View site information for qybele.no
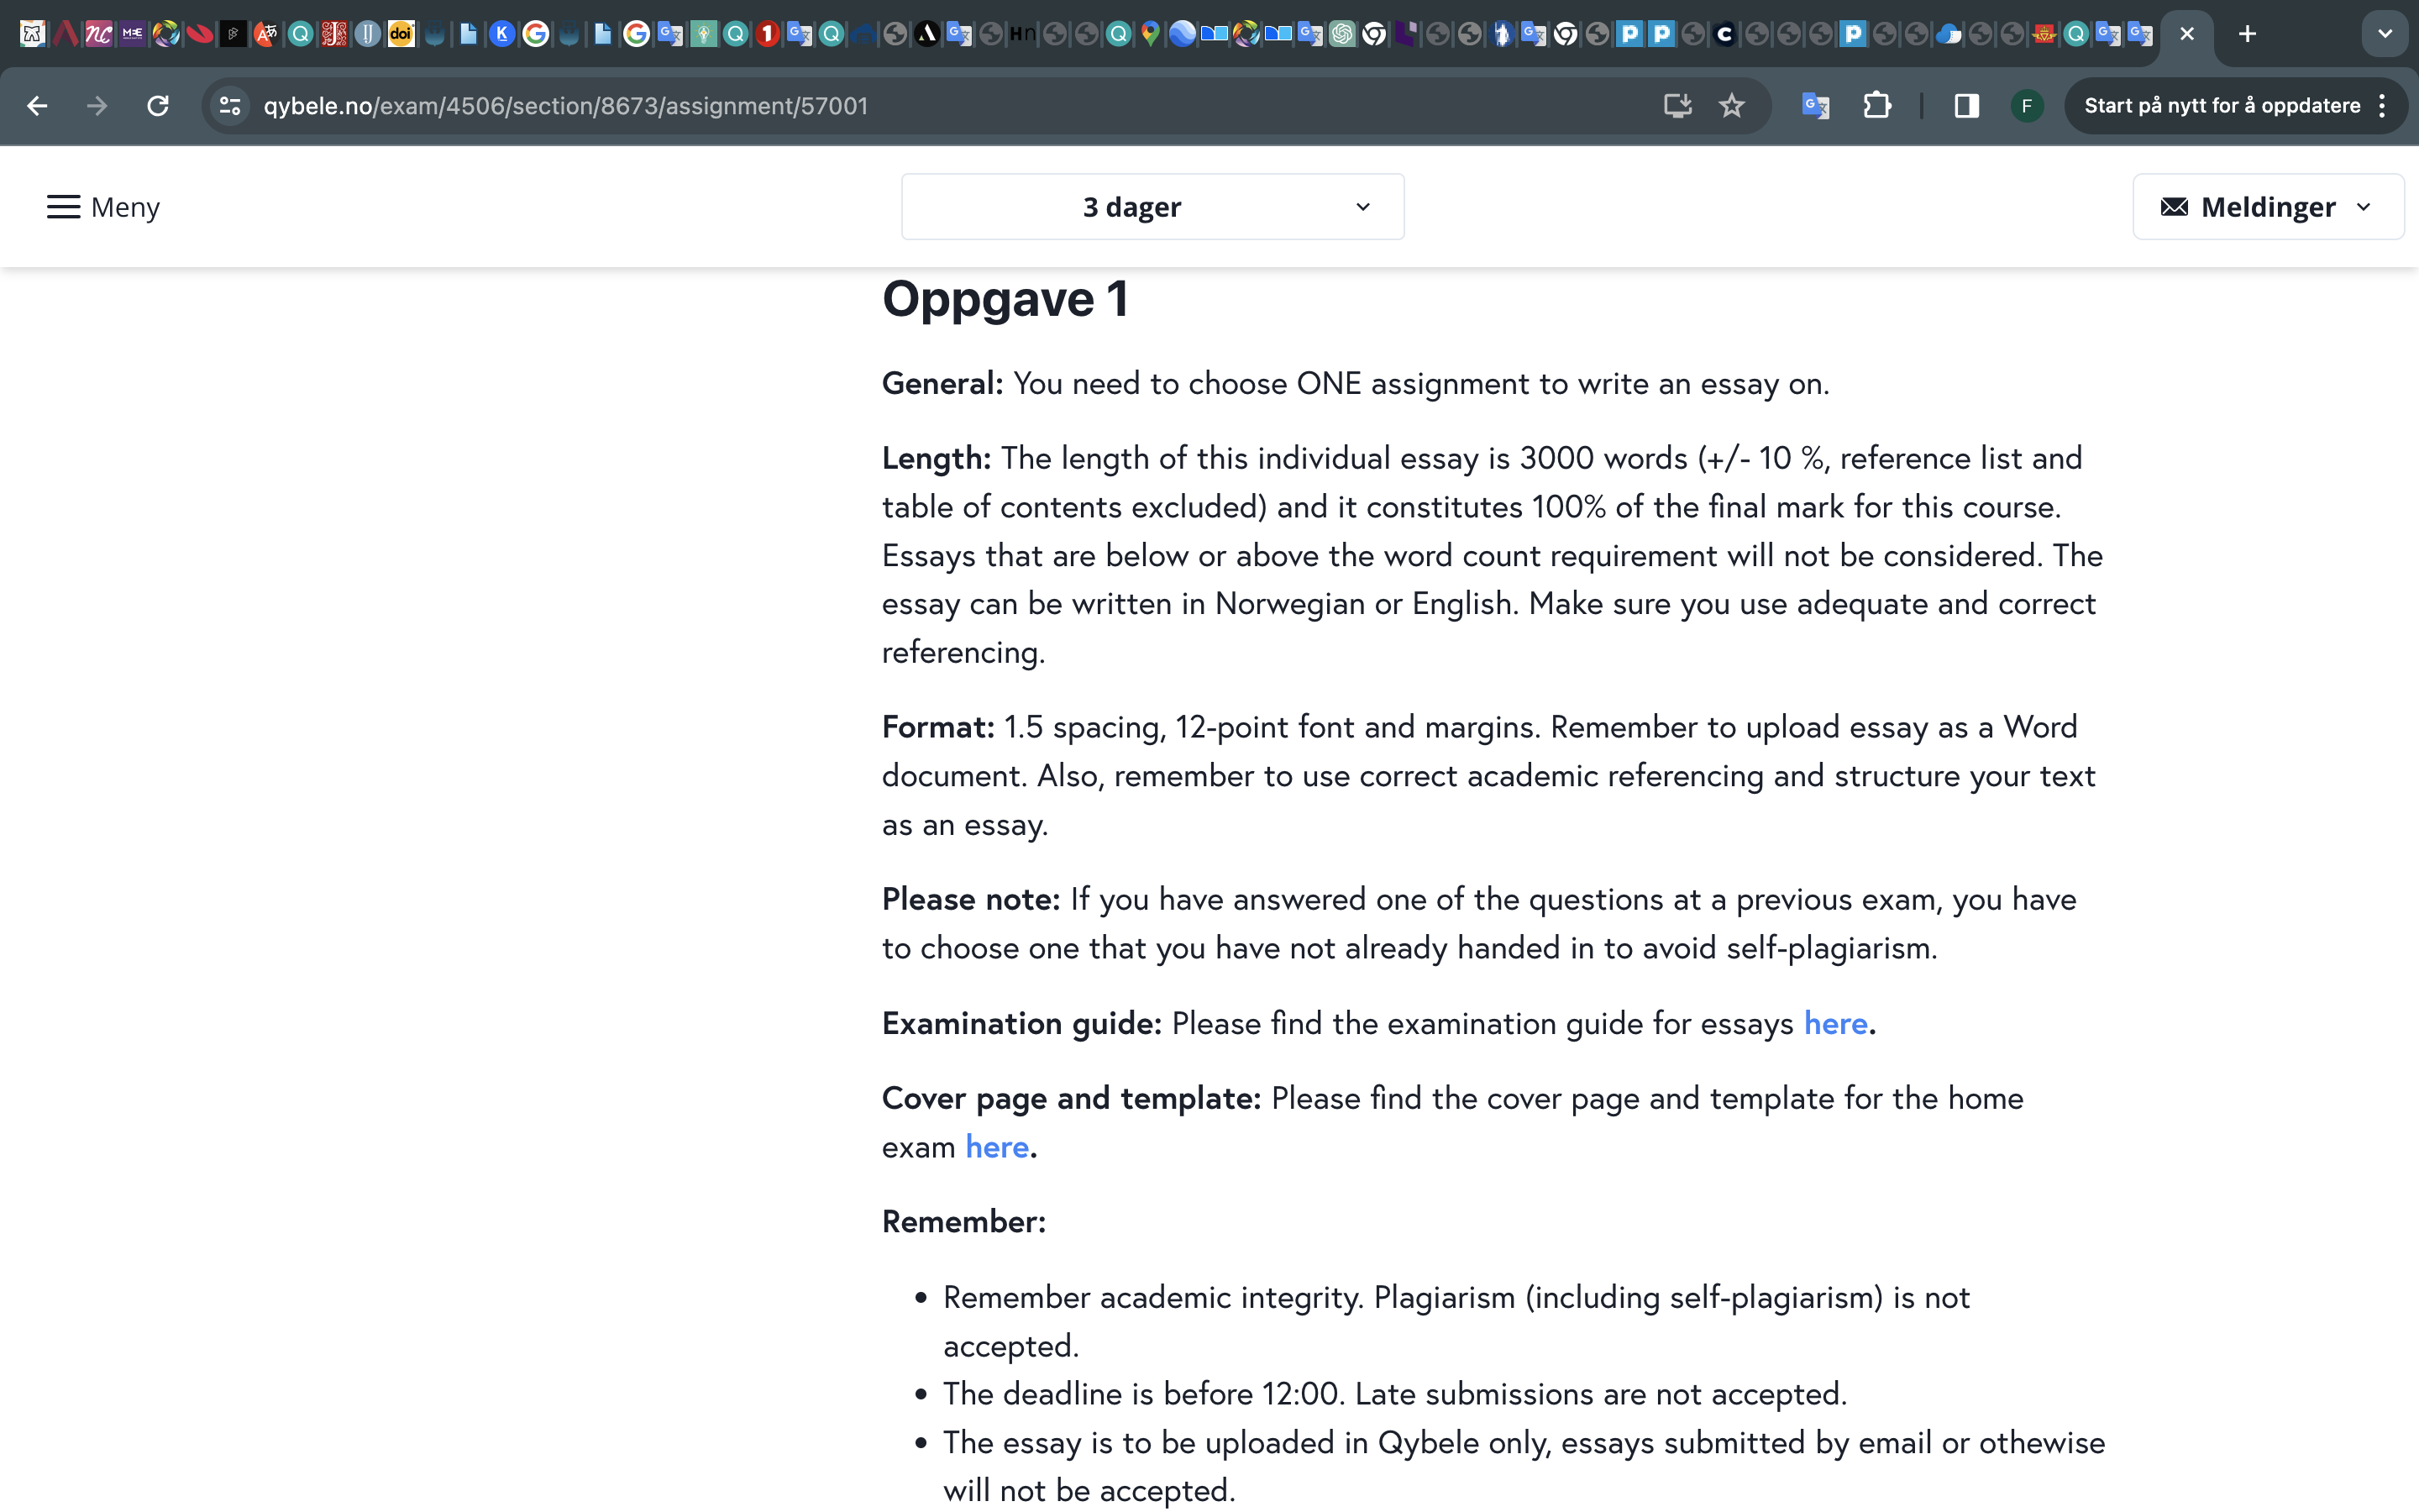This screenshot has height=1512, width=2419. 230,106
